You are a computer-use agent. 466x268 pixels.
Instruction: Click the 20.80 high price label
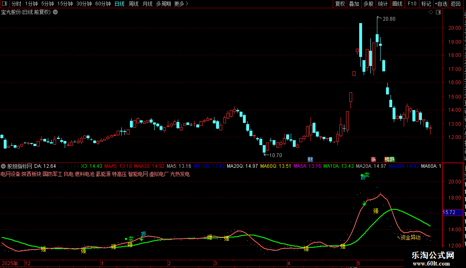coord(389,19)
